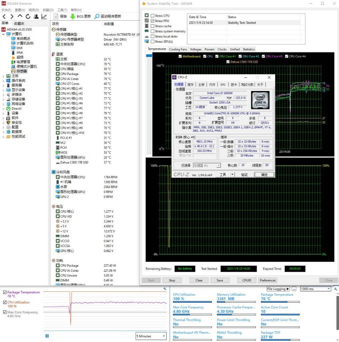Enable Stress GPU(s) checkbox
The width and height of the screenshot is (339, 342).
coord(153,41)
